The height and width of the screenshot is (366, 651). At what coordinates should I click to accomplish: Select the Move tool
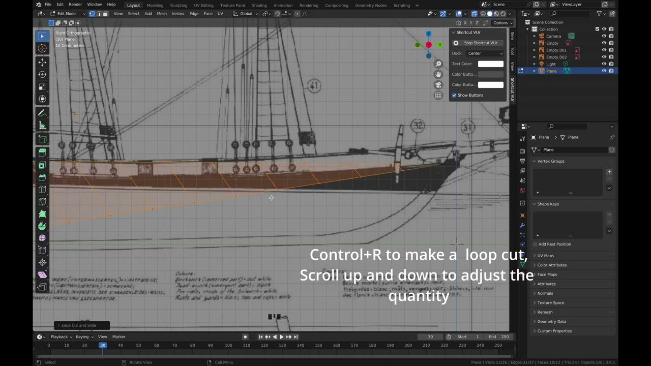click(42, 62)
